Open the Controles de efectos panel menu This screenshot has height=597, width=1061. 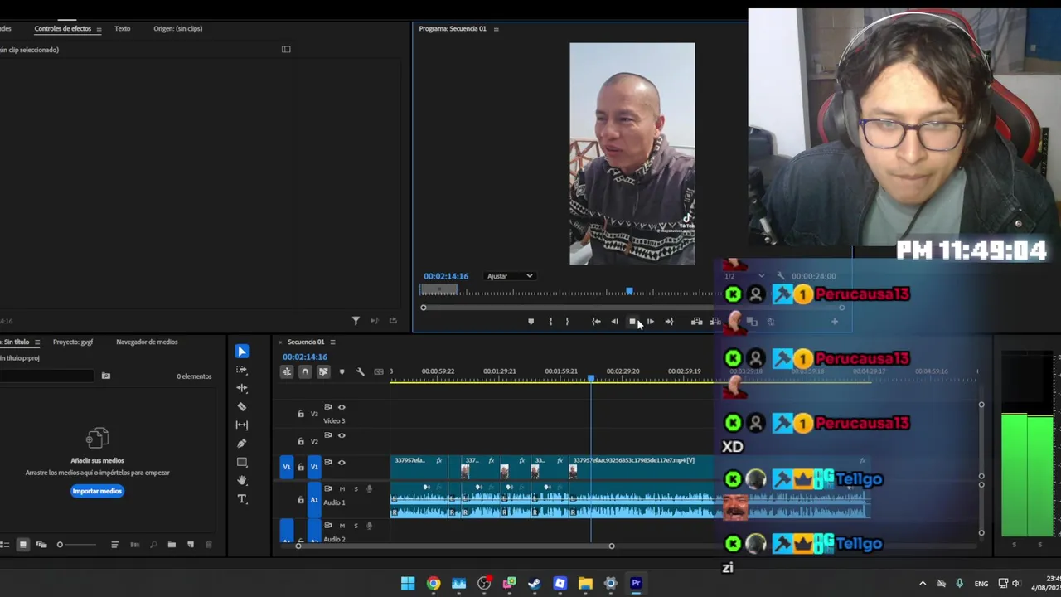point(99,29)
